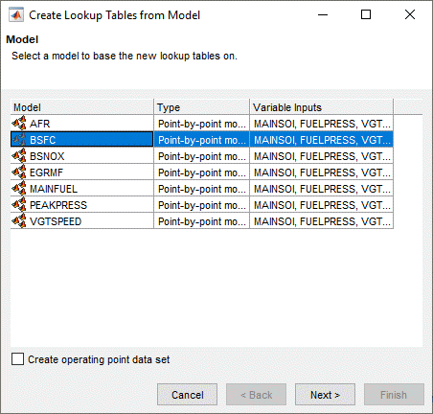Select the PEAKPRESS model name

(58, 205)
